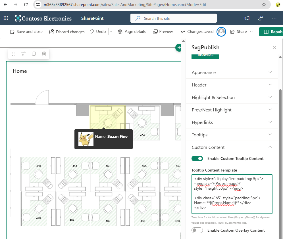
Task: Expand the Header section
Action: (232, 85)
